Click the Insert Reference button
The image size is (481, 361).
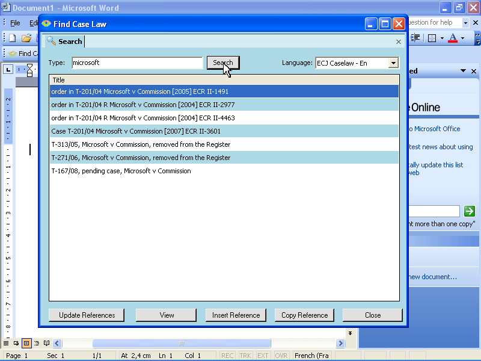tap(236, 315)
